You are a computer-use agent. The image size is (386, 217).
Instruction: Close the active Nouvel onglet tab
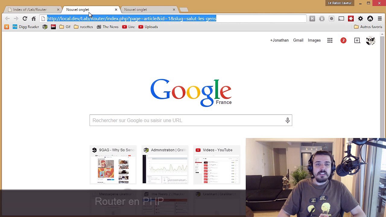pyautogui.click(x=116, y=10)
